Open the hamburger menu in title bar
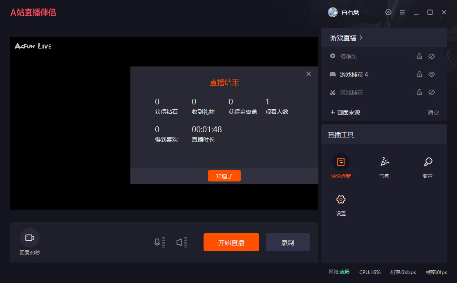The image size is (457, 283). click(402, 12)
